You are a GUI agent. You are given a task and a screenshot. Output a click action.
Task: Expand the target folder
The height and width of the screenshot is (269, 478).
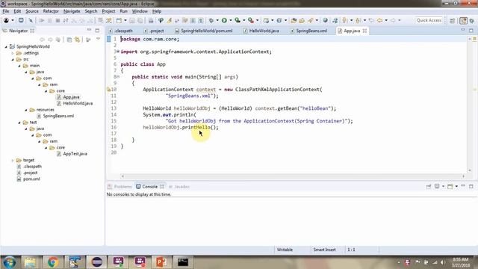[x=13, y=160]
